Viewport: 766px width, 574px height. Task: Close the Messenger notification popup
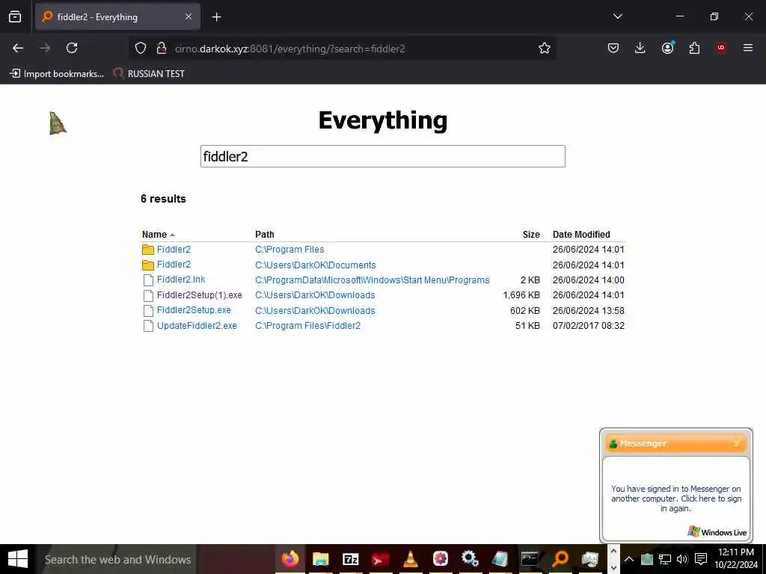pyautogui.click(x=737, y=443)
